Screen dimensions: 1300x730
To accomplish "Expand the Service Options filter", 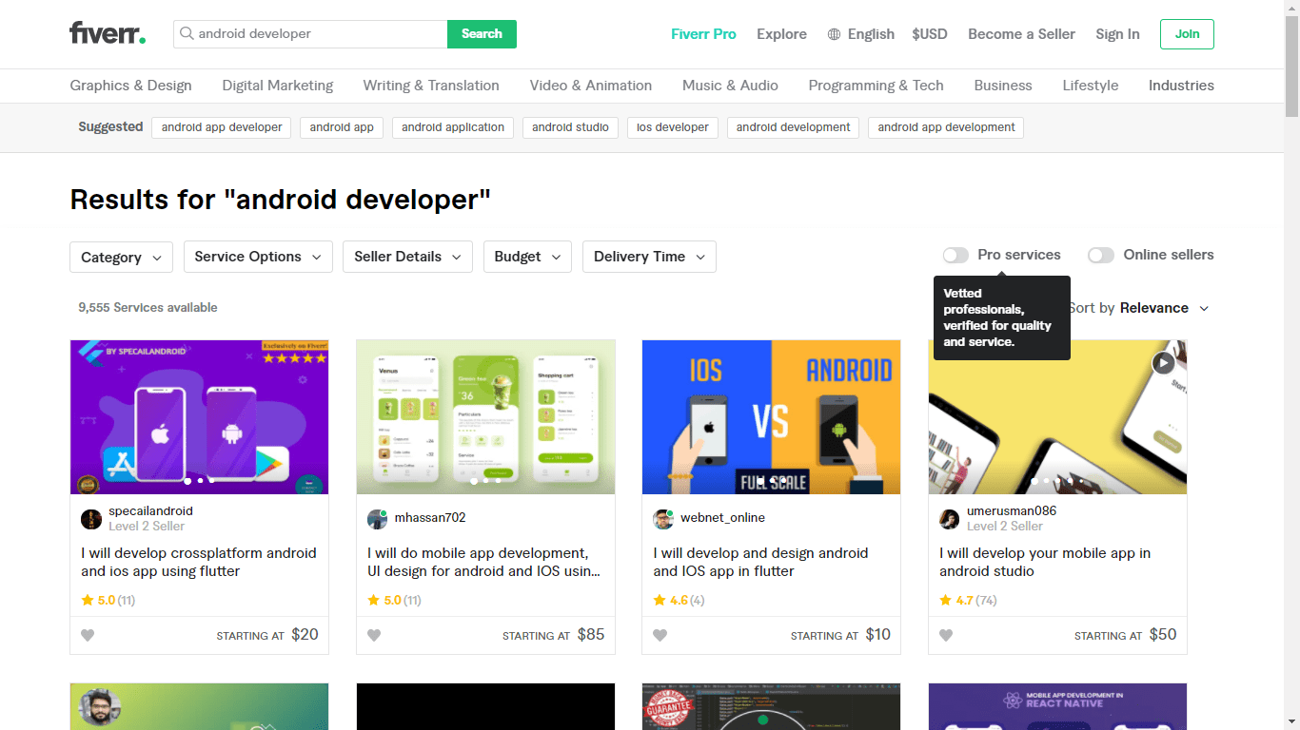I will click(x=258, y=257).
